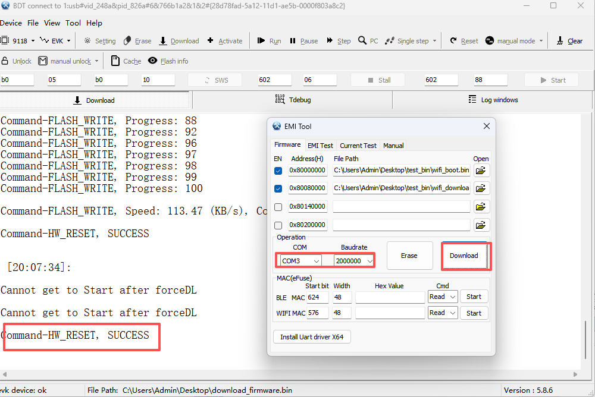Enable the checkbox for address 0x80200000
Screen dimensions: 595x397
278,225
